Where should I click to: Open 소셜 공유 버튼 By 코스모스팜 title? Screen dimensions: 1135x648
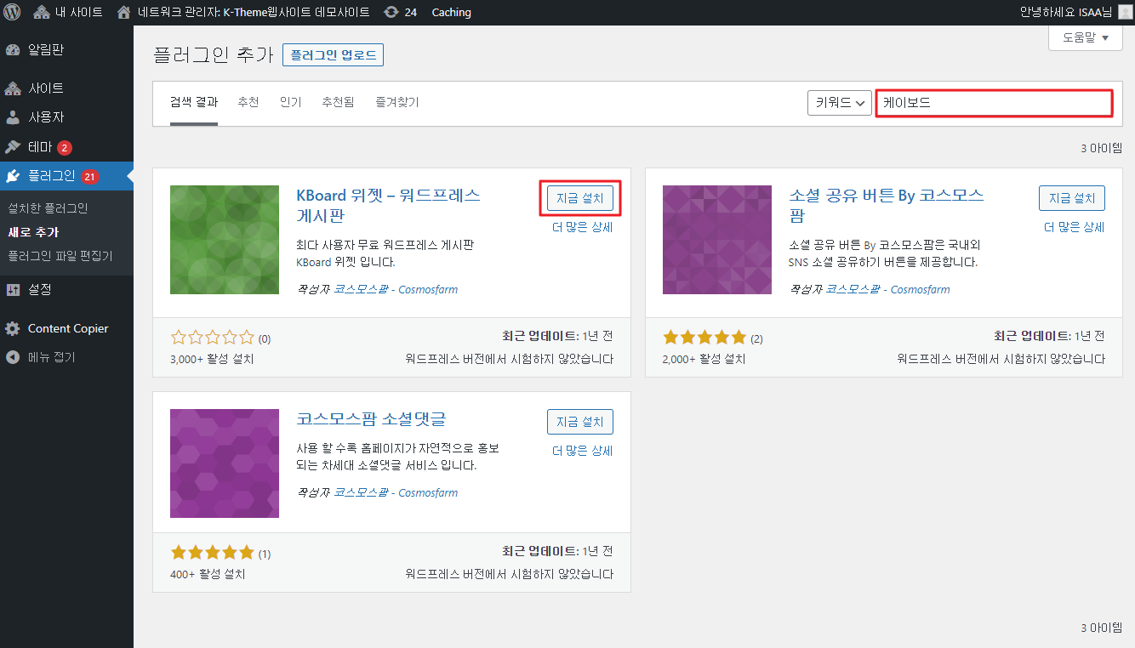(x=887, y=205)
